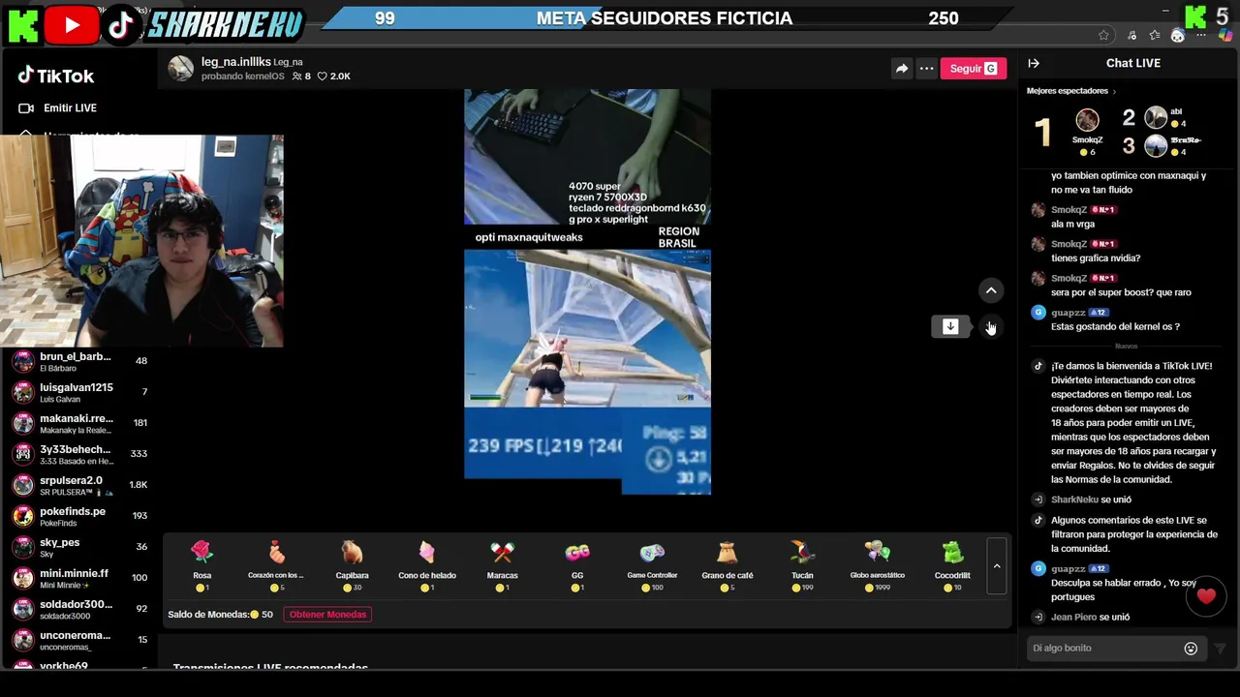1240x697 pixels.
Task: Click the live stream video player
Action: (587, 291)
